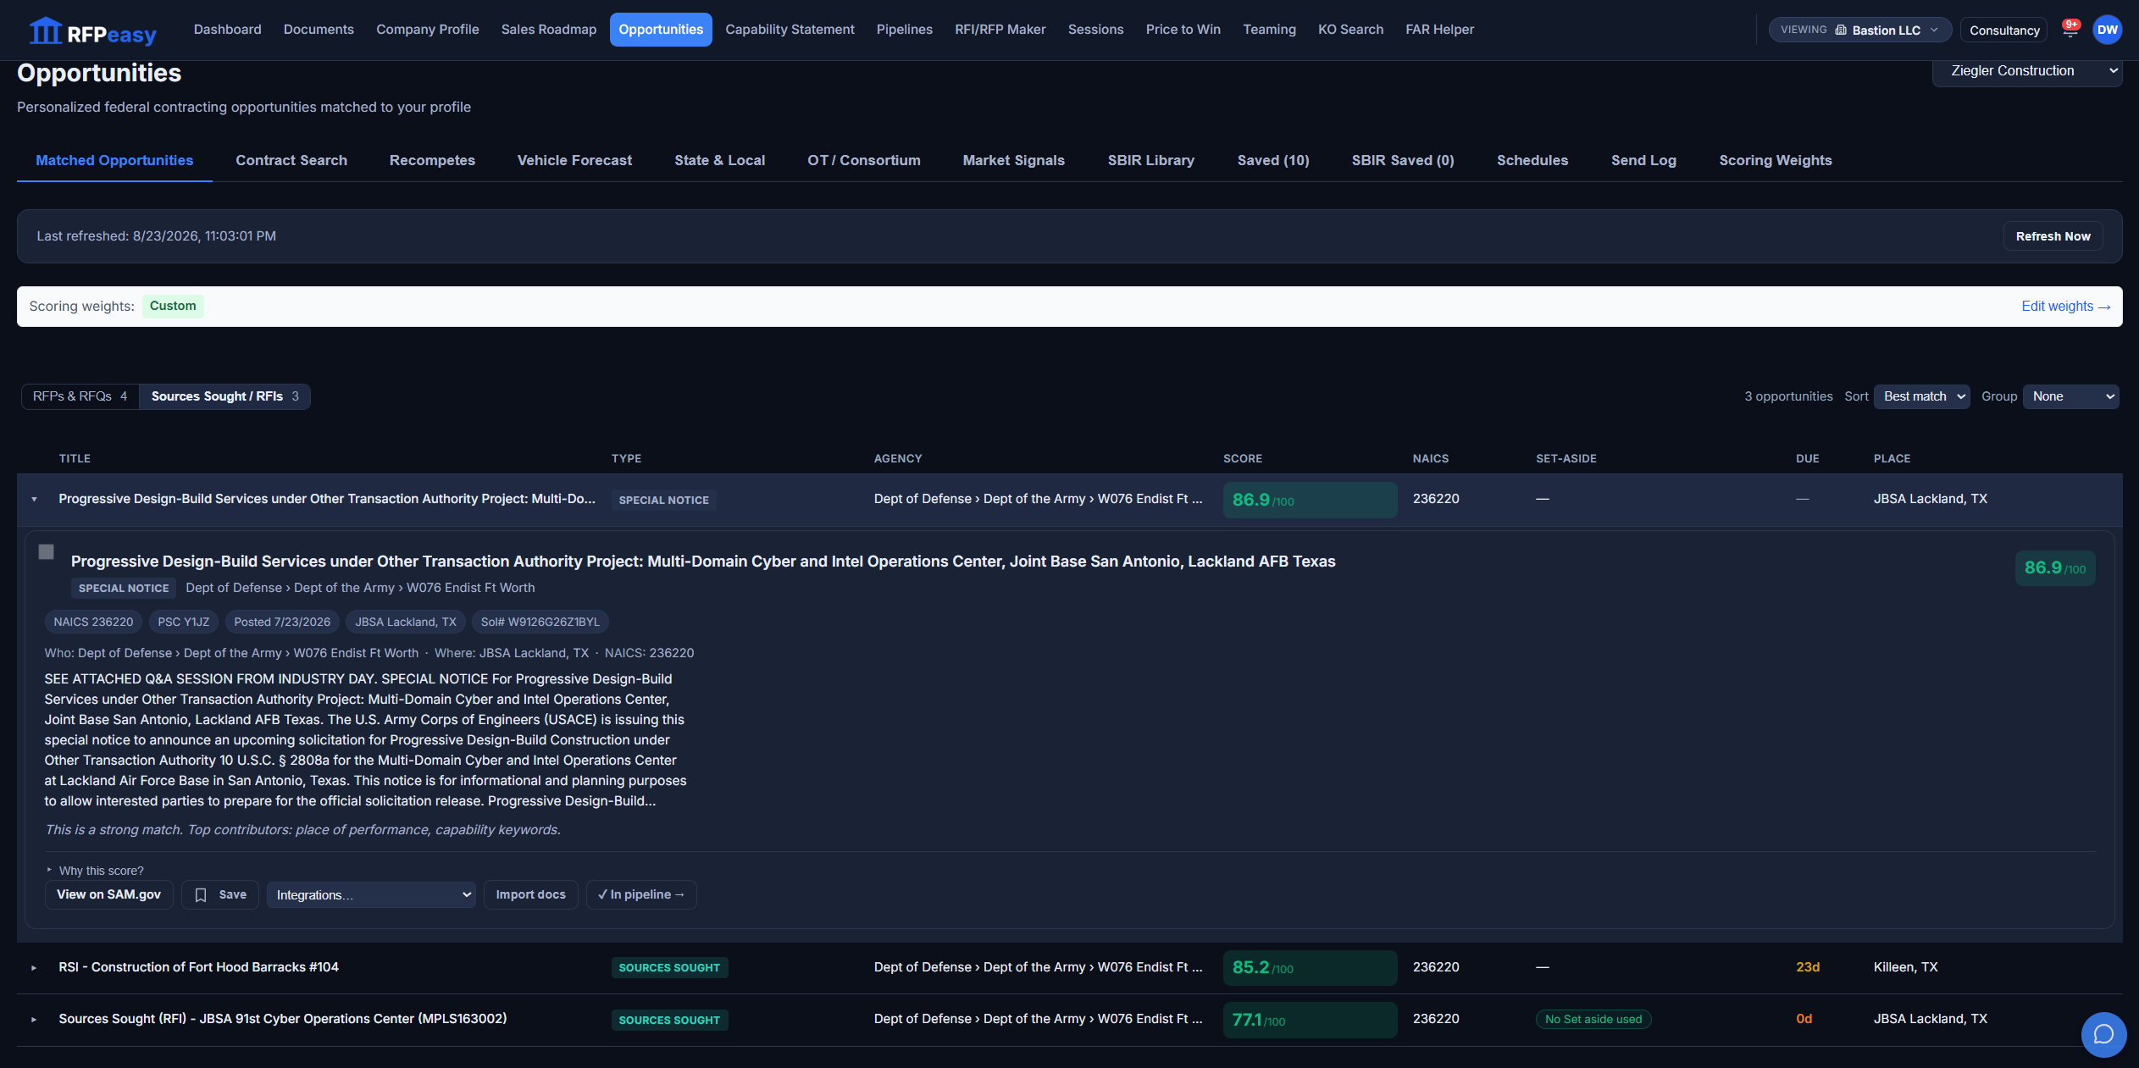Click the Sol# W9126G26Z1BYL chip
The image size is (2139, 1068).
coord(540,622)
